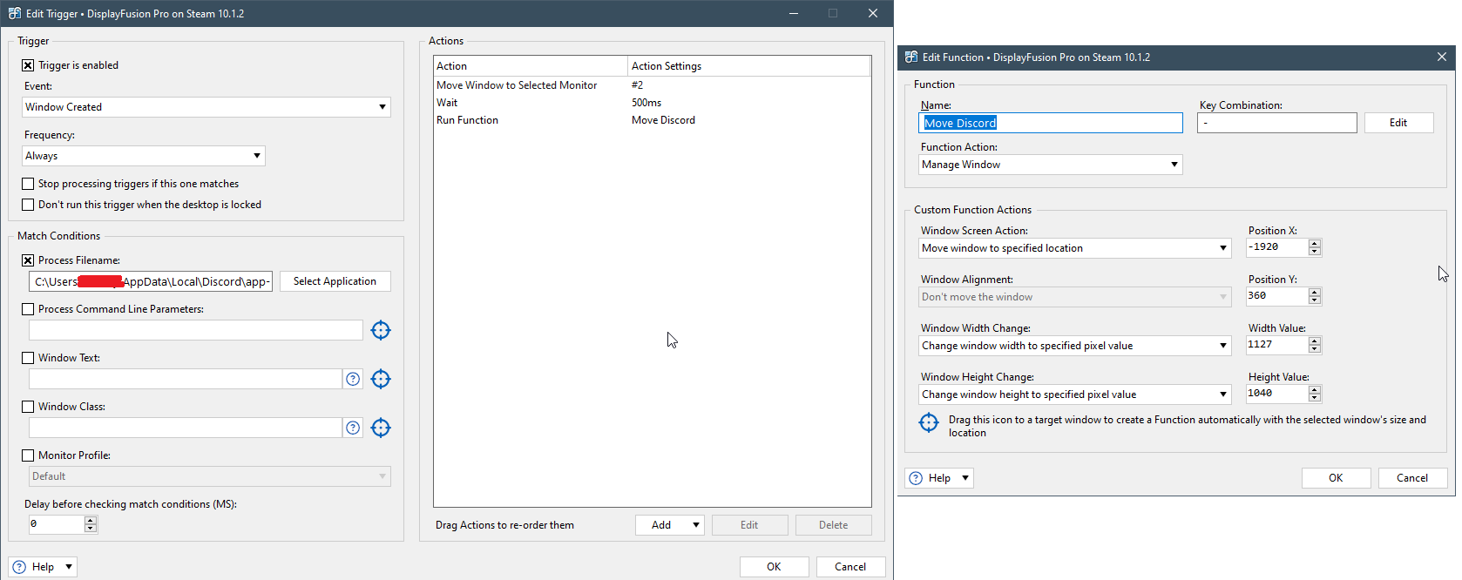Select 'Move Window to Selected Monitor' action row
Image resolution: width=1462 pixels, height=580 pixels.
coord(652,85)
